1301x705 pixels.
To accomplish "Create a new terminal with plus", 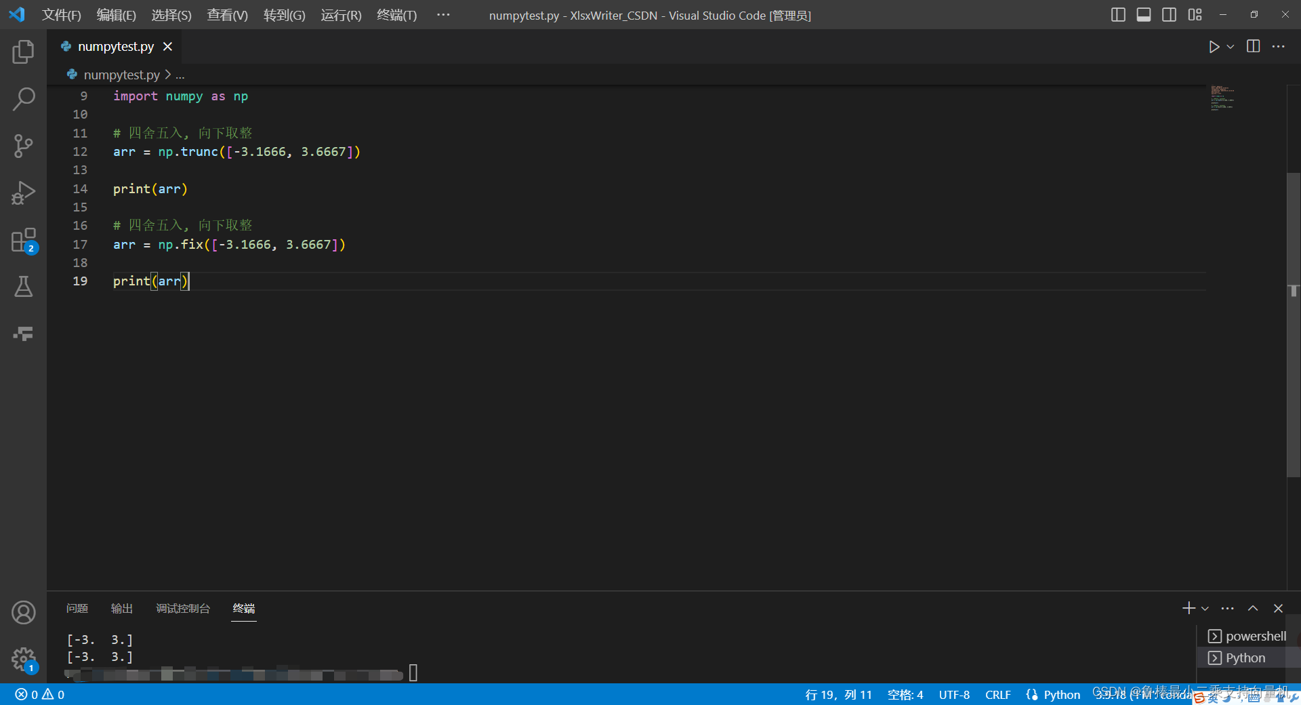I will pyautogui.click(x=1189, y=608).
